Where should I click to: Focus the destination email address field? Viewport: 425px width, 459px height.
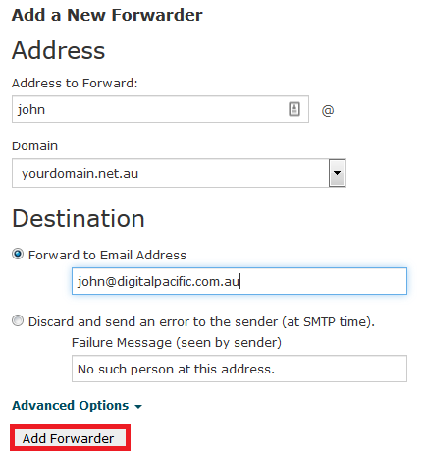[239, 281]
